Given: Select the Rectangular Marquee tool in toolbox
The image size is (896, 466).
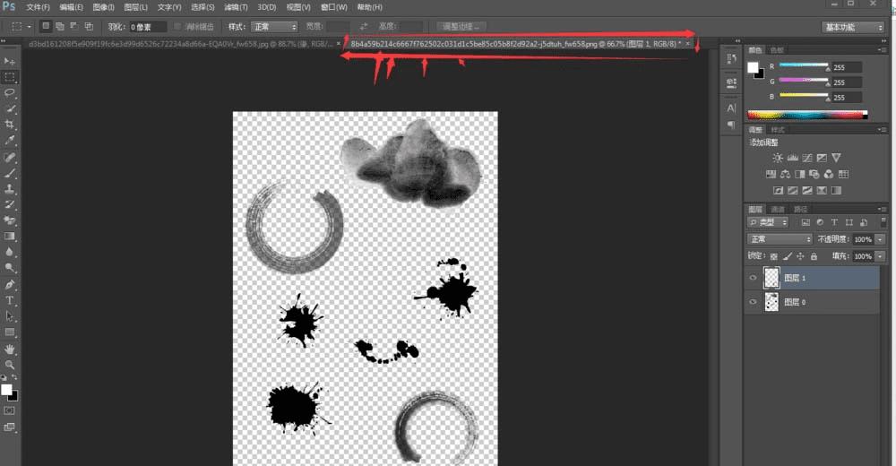Looking at the screenshot, I should pos(10,77).
